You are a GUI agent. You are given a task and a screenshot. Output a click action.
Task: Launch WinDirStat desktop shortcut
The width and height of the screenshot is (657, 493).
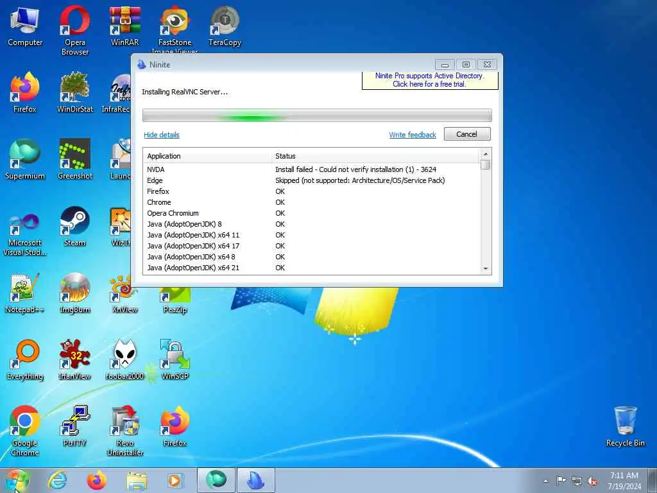tap(75, 92)
